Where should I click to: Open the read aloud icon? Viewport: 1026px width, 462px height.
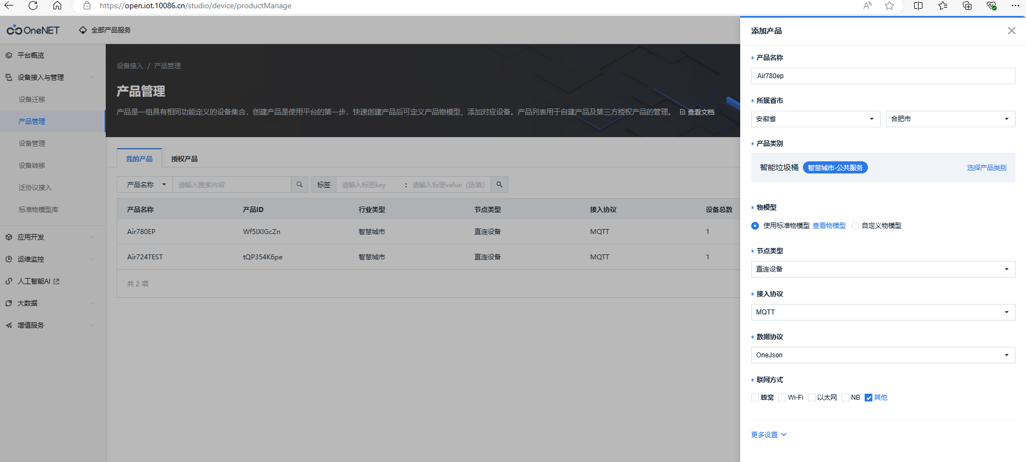867,6
